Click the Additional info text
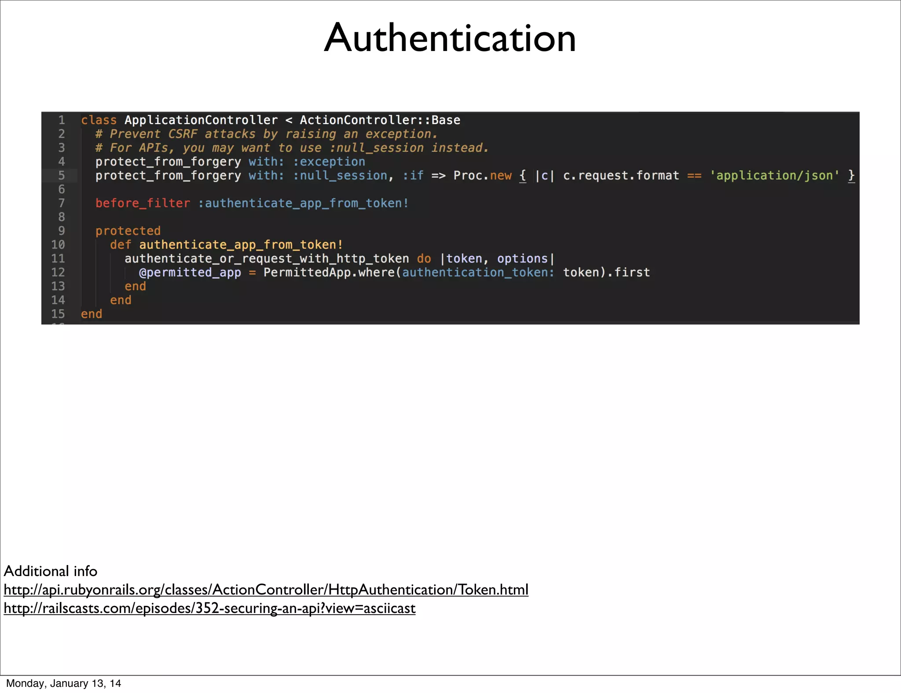The image size is (901, 693). 51,571
